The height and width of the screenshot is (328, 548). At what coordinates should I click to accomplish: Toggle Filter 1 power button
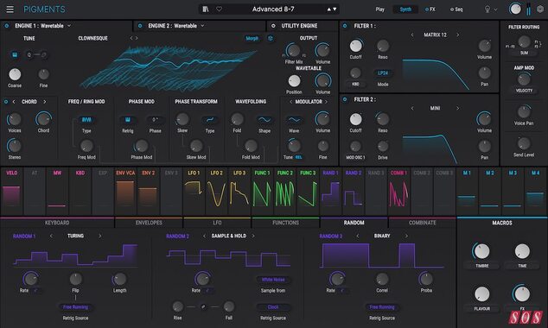[x=345, y=26]
